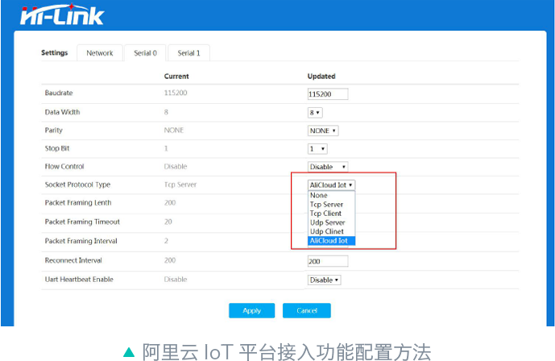The width and height of the screenshot is (555, 361).
Task: Click the Hi-Link logo
Action: click(x=62, y=15)
